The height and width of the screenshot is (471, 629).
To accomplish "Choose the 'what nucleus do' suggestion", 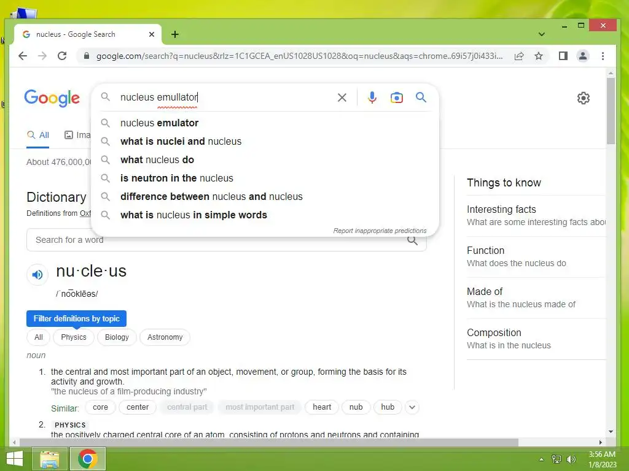I will tap(265, 160).
